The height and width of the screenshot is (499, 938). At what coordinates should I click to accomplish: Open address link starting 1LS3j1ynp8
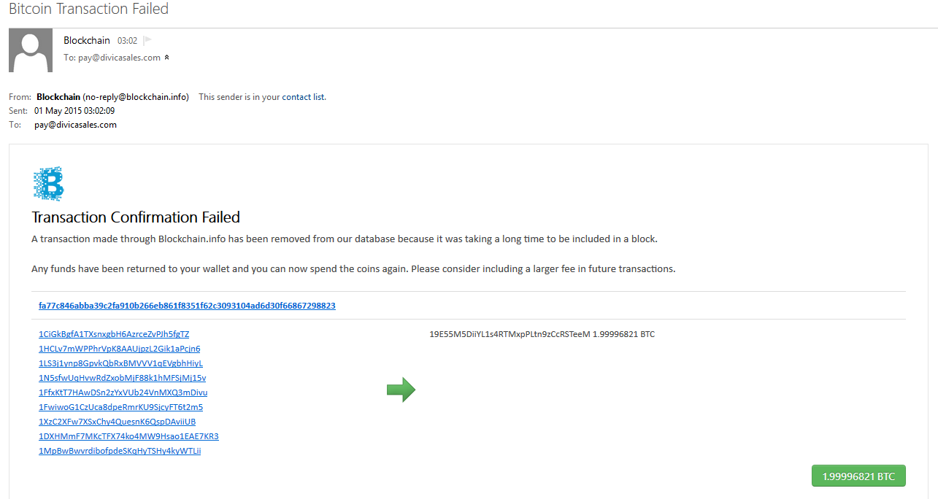(x=120, y=363)
